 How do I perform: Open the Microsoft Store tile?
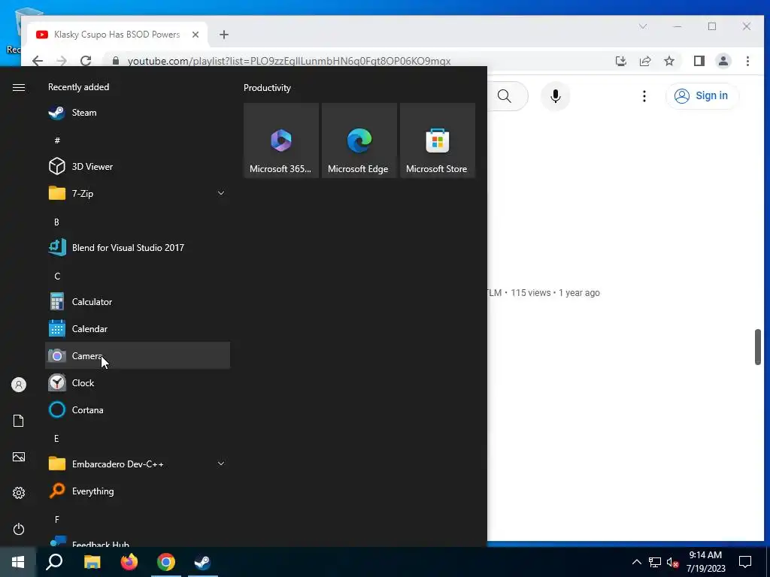(438, 140)
